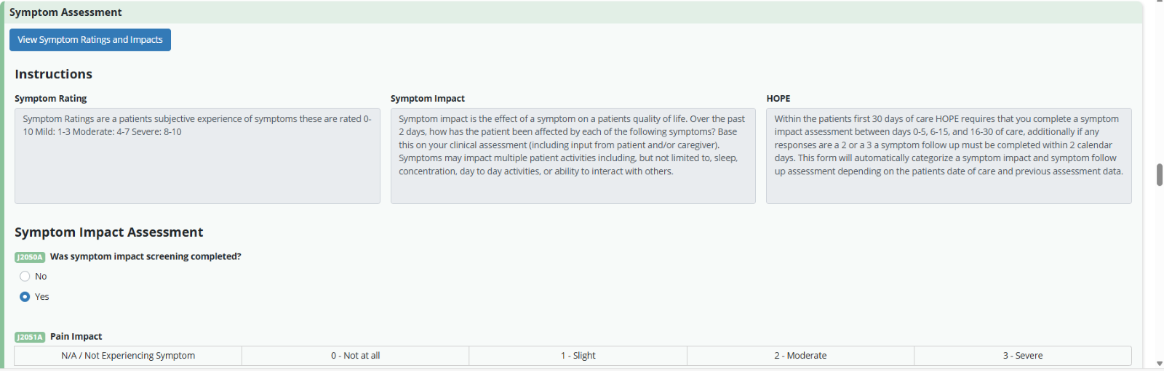Viewport: 1164px width, 371px height.
Task: Select Yes for symptom impact screening
Action: pos(25,297)
